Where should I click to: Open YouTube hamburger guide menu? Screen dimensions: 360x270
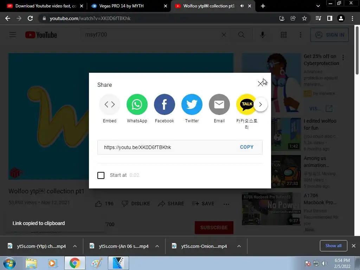12,35
